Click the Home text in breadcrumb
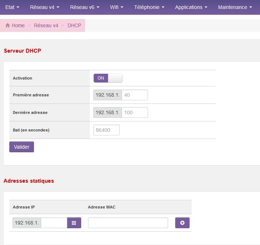 coord(18,25)
